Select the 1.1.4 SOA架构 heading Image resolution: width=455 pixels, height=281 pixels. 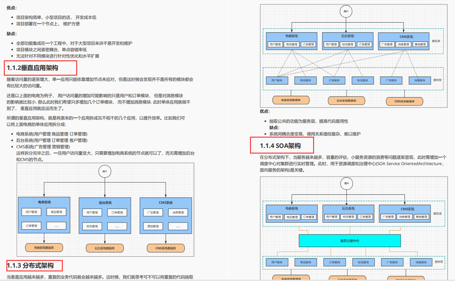(x=281, y=145)
